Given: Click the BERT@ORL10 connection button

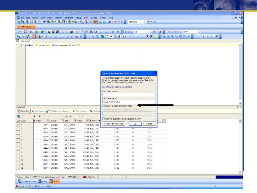Looking at the screenshot, I should click(x=26, y=26).
